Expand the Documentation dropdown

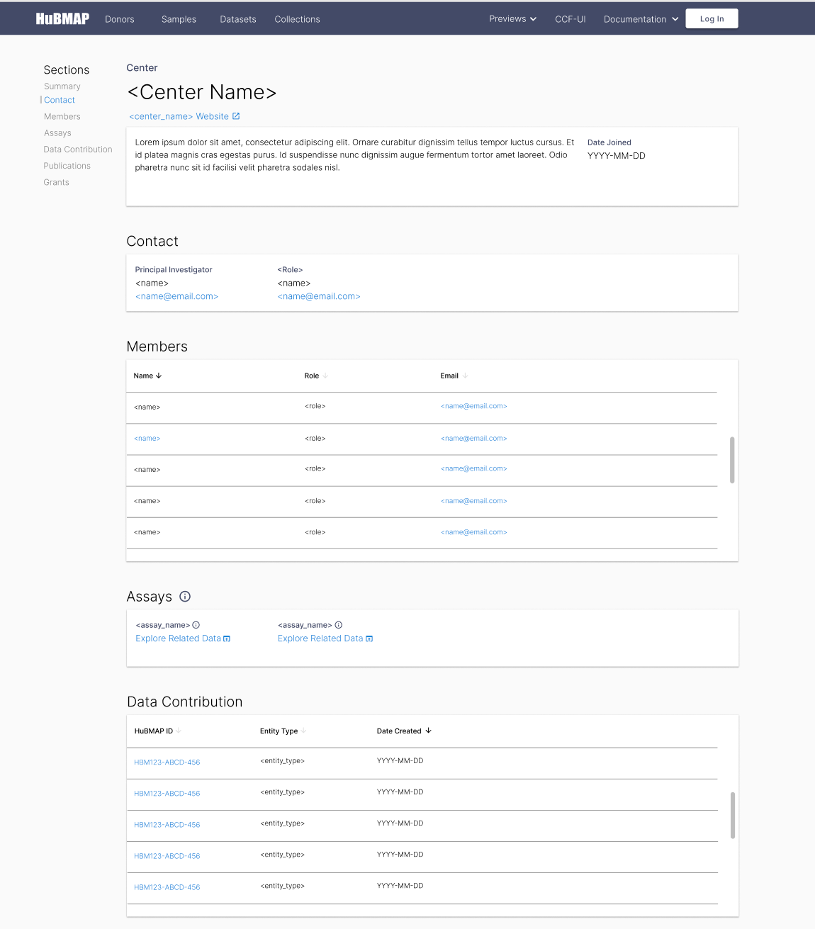tap(641, 19)
